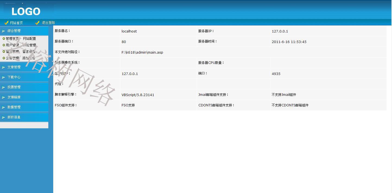
Task: Click the 代理 label
Action: [59, 84]
